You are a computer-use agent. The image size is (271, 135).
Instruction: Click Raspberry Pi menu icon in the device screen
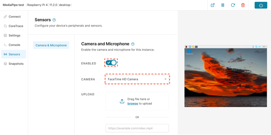[x=186, y=47]
